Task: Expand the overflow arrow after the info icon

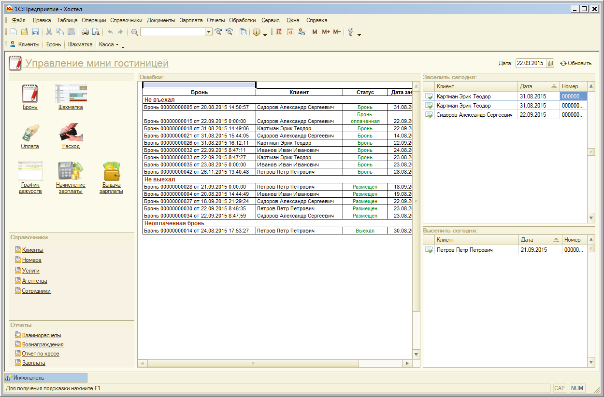Action: [x=265, y=34]
